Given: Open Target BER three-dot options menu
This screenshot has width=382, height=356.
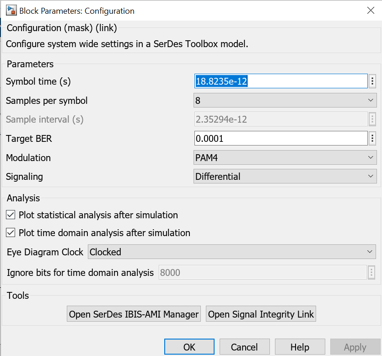Looking at the screenshot, I should tap(372, 138).
